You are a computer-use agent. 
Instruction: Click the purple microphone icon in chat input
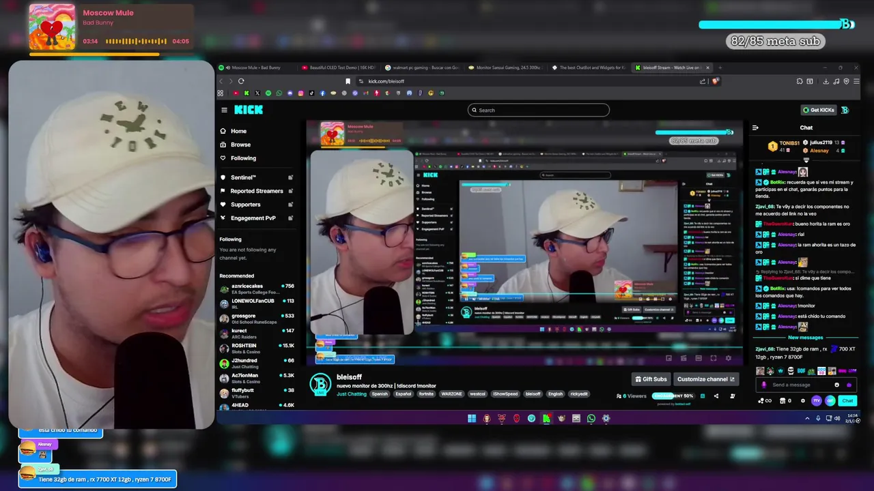(x=764, y=385)
